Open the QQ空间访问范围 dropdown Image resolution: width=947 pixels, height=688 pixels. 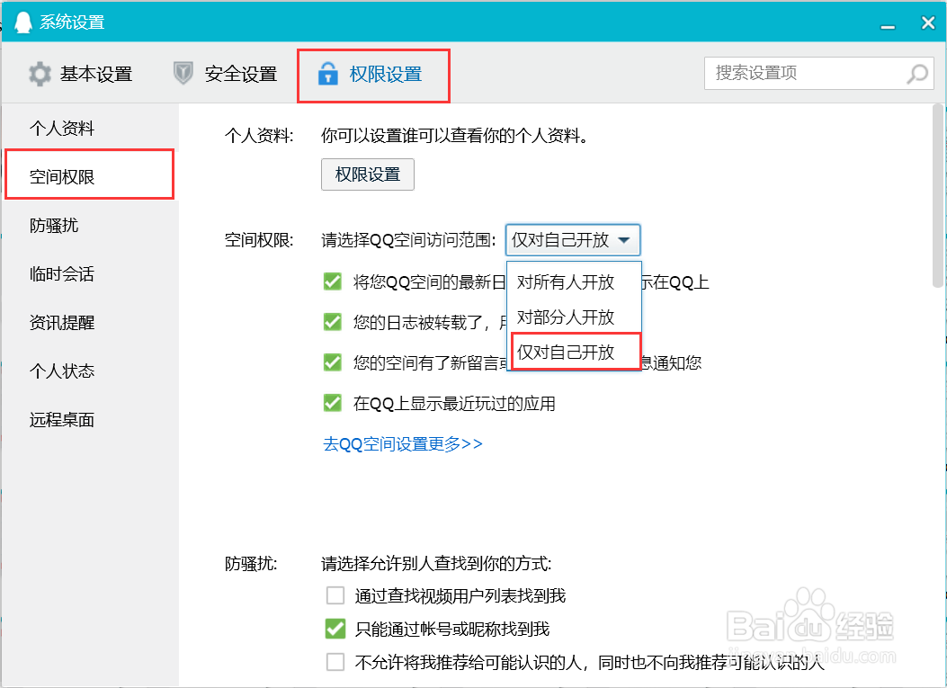click(x=572, y=240)
